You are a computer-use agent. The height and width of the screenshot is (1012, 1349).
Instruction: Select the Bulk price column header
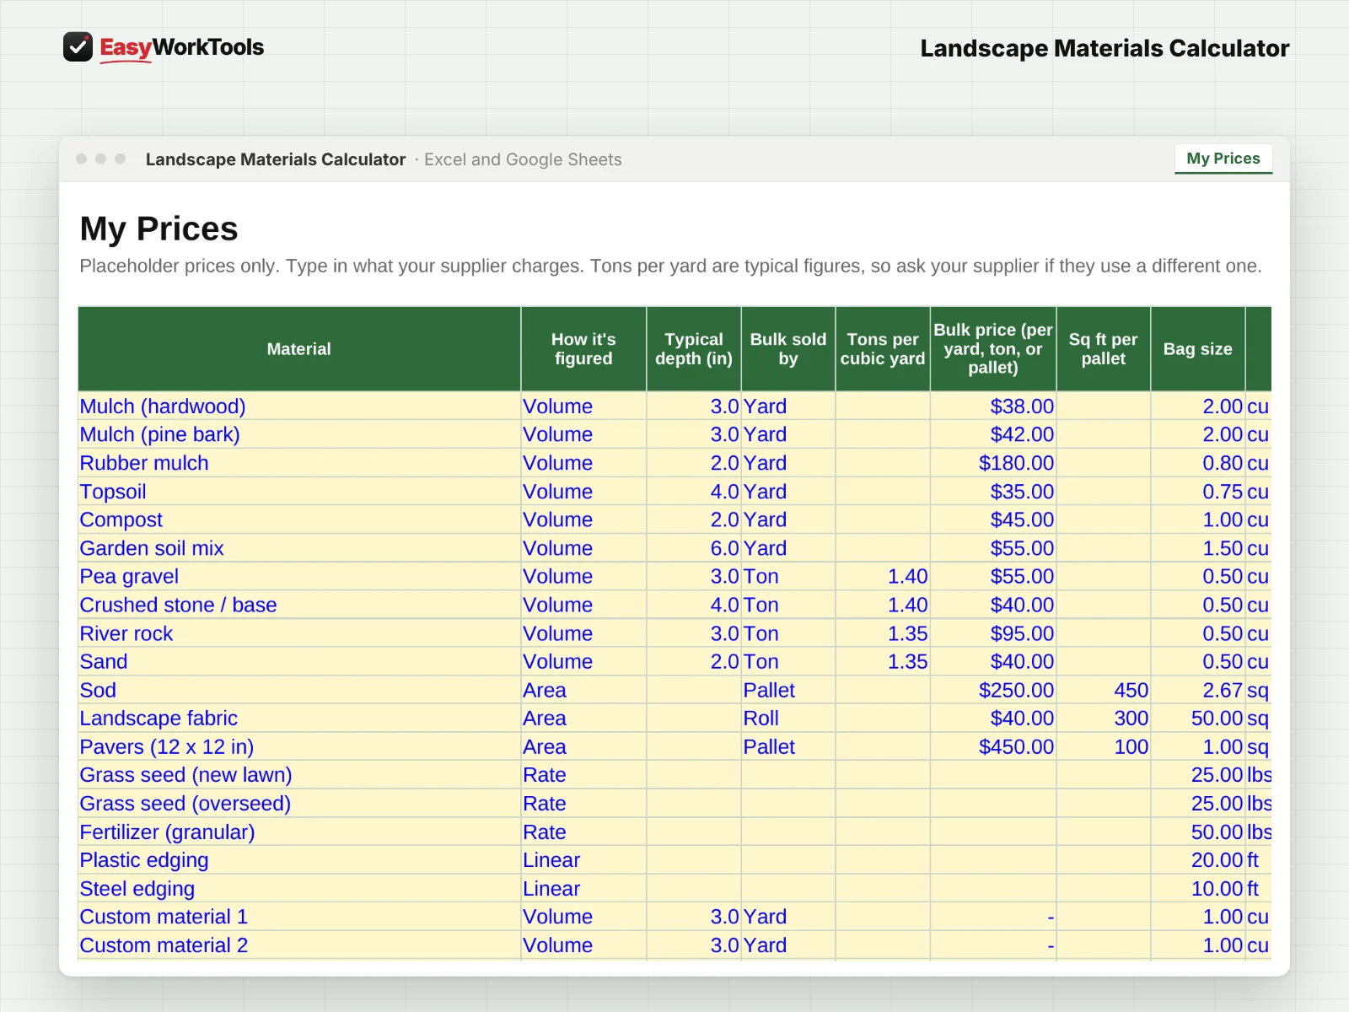pyautogui.click(x=993, y=349)
